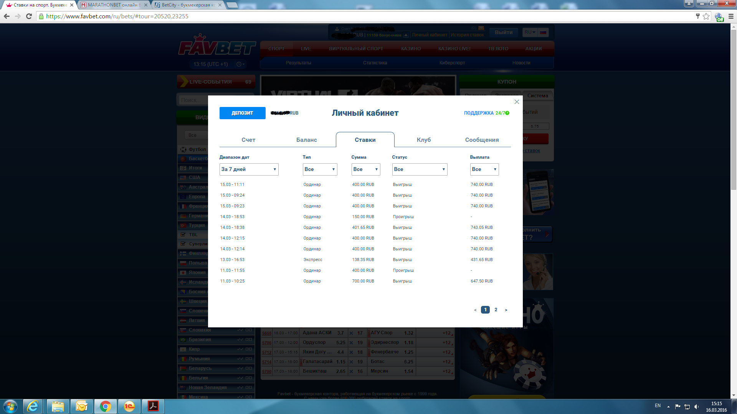This screenshot has width=737, height=414.
Task: Click Chrome bookmark star icon
Action: click(x=706, y=16)
